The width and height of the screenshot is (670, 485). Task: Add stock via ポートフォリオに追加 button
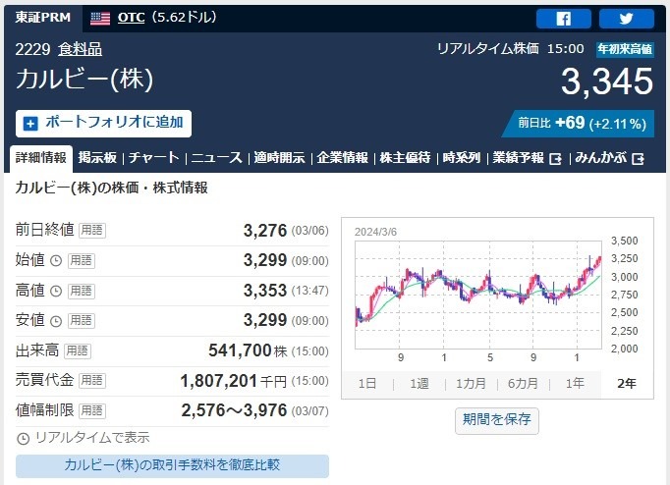(x=103, y=124)
